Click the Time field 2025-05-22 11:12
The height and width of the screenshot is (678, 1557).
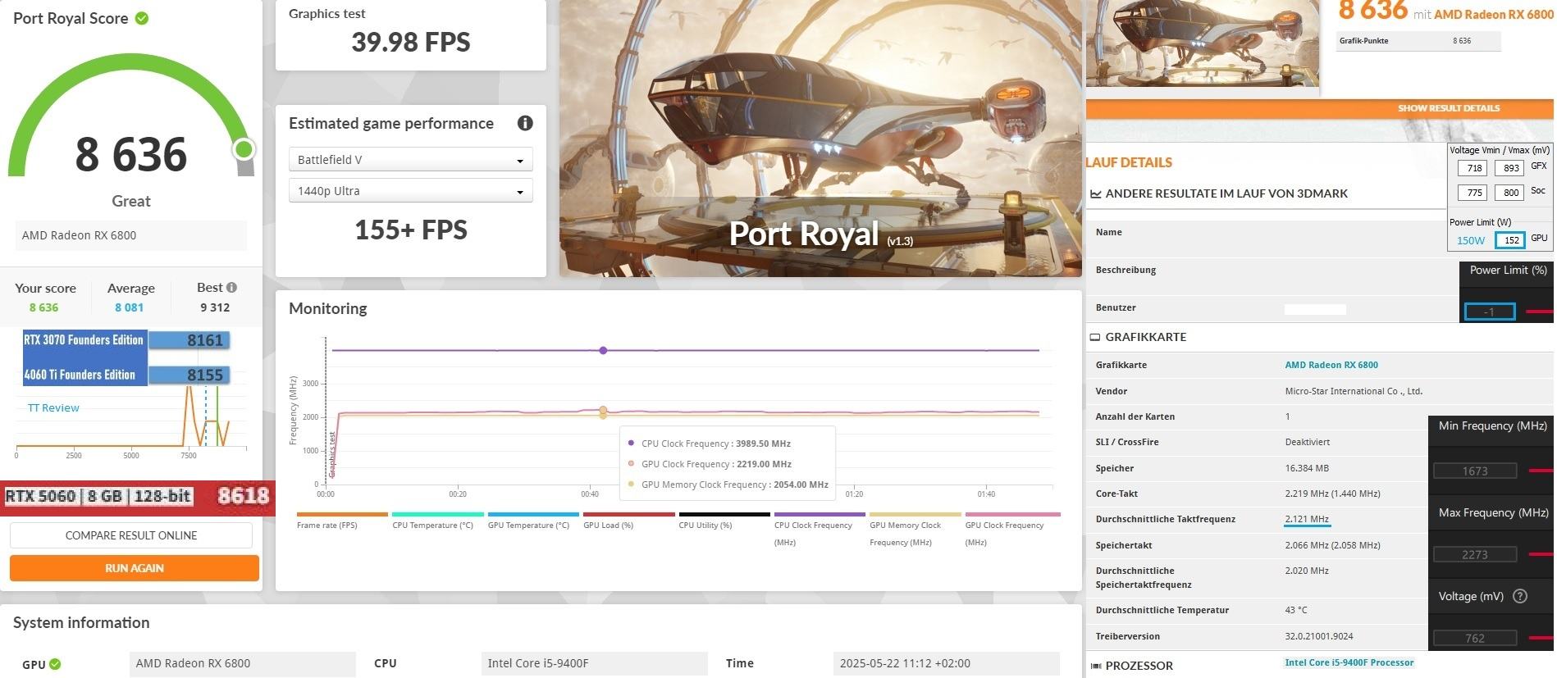point(946,663)
